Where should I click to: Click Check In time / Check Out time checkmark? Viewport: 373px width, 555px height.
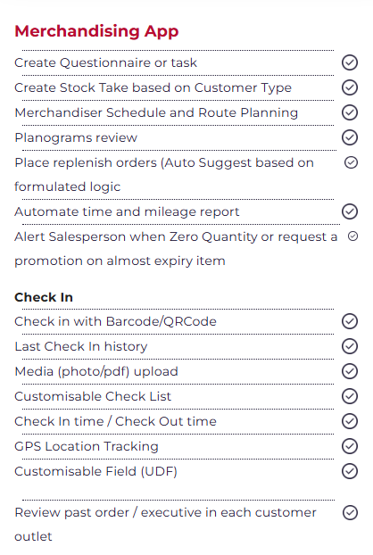point(350,421)
